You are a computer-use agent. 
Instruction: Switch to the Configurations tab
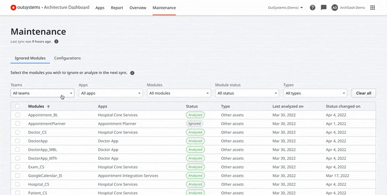click(x=67, y=58)
